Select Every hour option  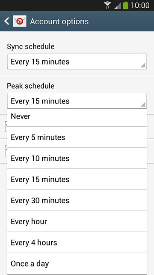[77, 221]
